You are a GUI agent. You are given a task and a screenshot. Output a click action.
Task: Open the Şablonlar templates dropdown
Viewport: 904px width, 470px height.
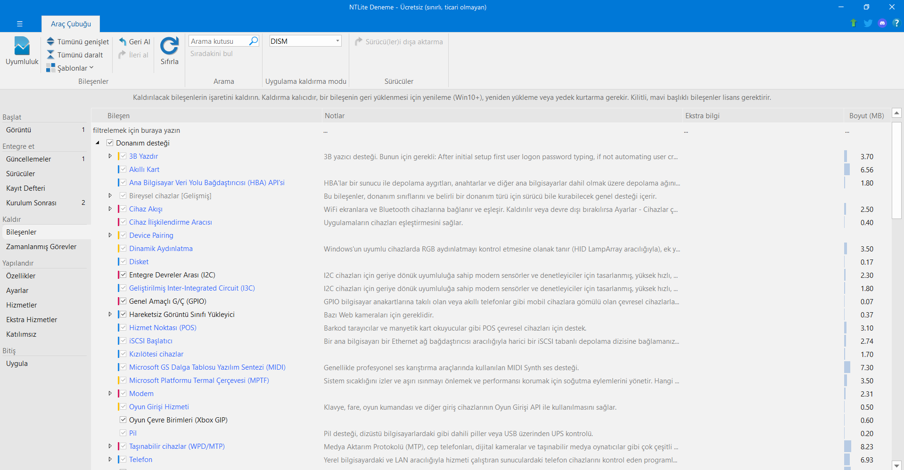70,68
